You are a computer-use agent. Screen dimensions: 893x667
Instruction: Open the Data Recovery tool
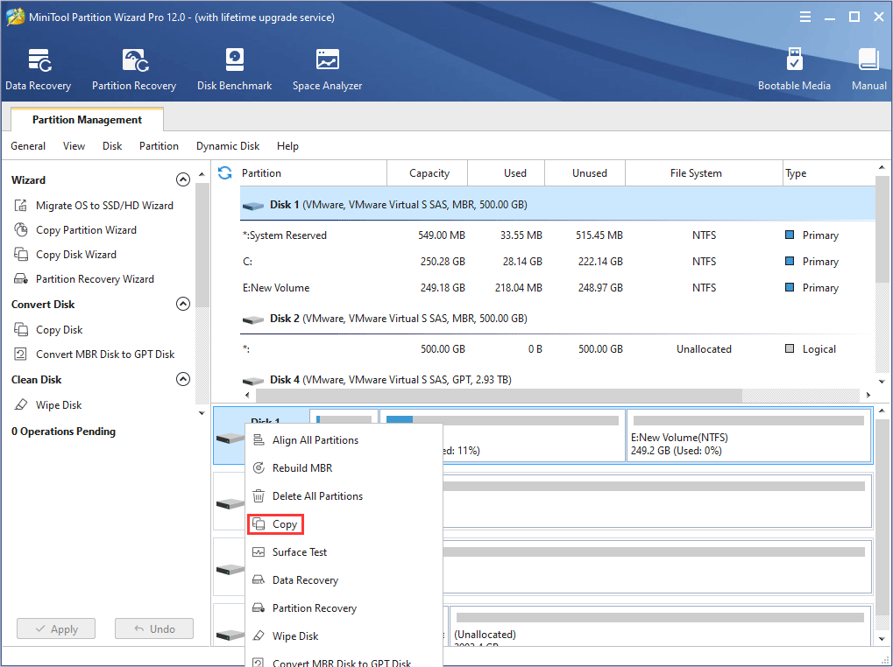pos(39,69)
